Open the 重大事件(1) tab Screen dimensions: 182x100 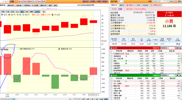tap(130, 5)
